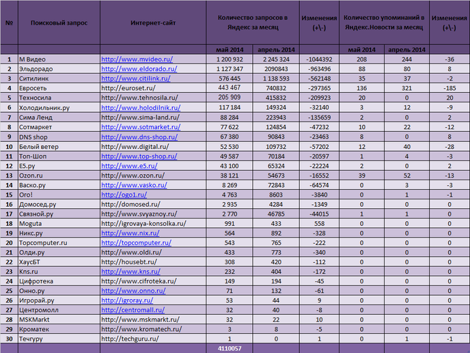Select the http://www.tehnosila.ru/ cell
The width and height of the screenshot is (470, 353).
(153, 98)
